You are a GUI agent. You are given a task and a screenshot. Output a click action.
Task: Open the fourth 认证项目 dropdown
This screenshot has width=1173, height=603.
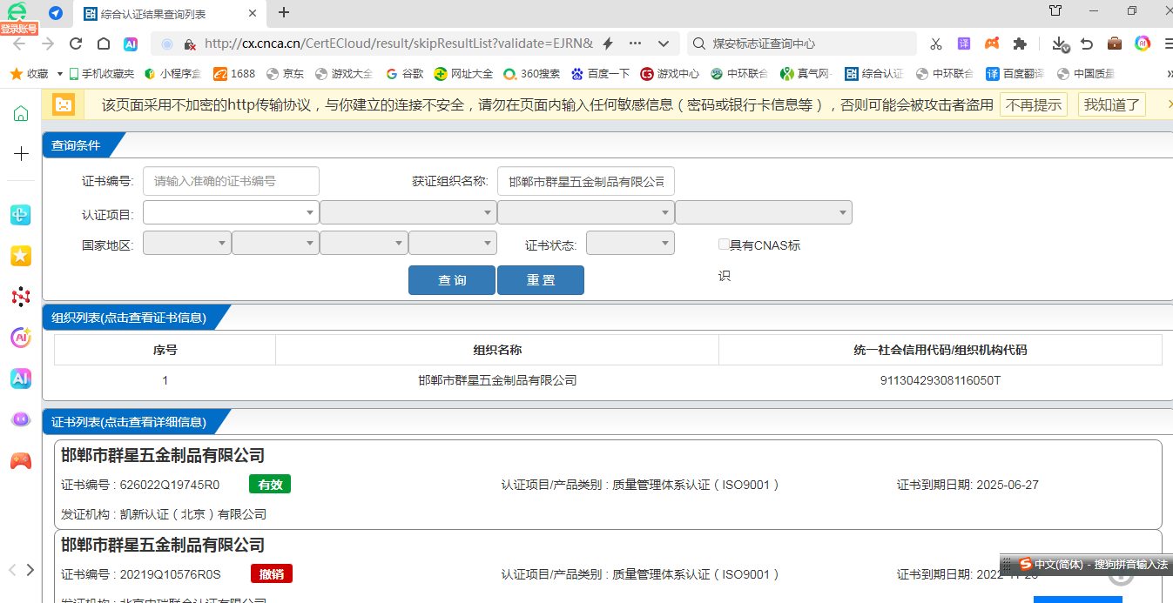pyautogui.click(x=764, y=212)
